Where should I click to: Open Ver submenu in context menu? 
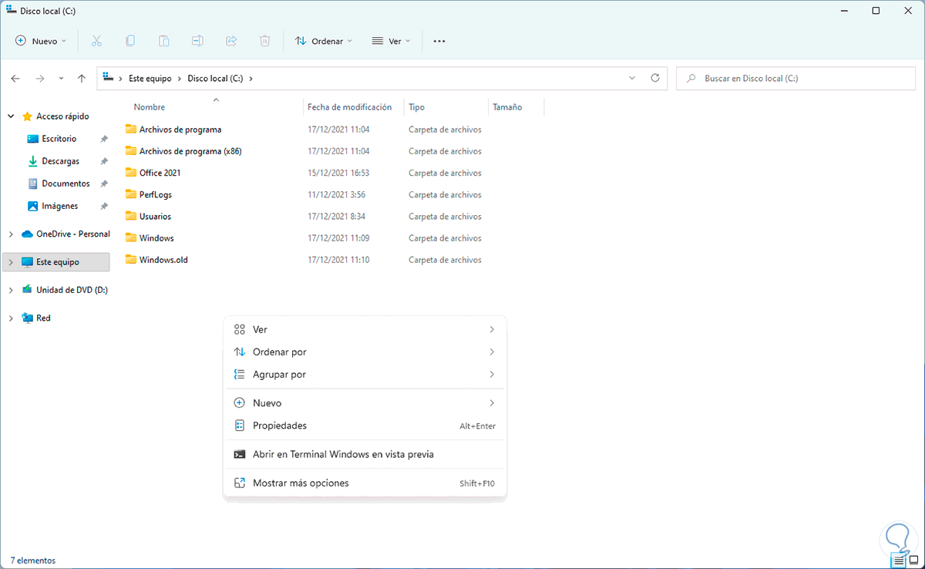click(365, 329)
